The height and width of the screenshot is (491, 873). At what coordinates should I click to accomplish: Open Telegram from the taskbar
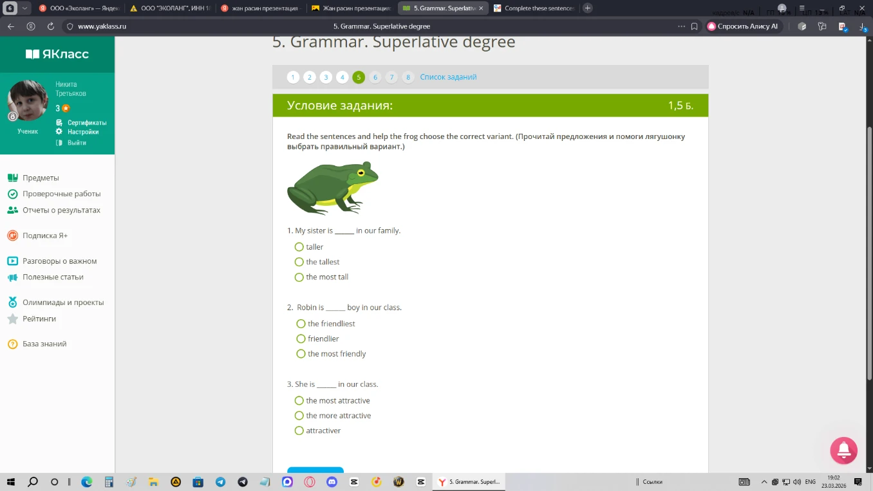coord(220,481)
